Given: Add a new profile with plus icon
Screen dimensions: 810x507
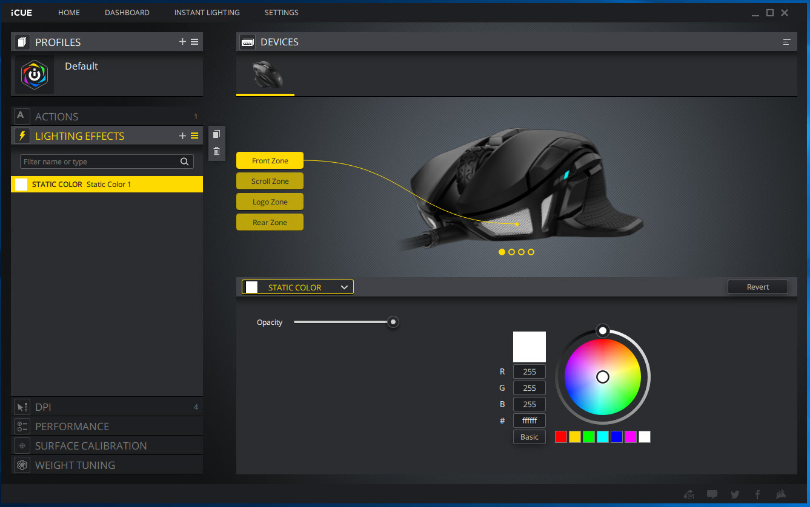Looking at the screenshot, I should (x=182, y=42).
